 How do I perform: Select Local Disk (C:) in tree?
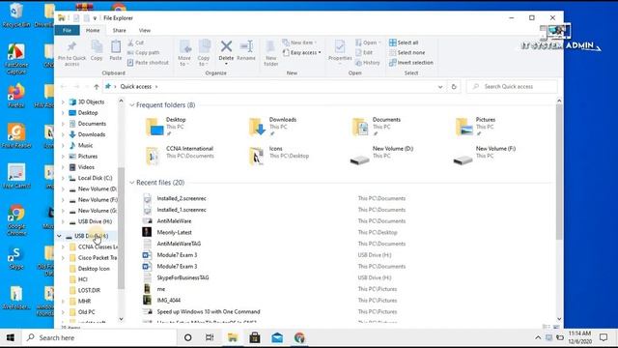click(95, 178)
